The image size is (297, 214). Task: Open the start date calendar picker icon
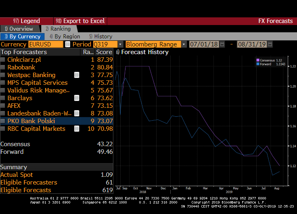222,44
